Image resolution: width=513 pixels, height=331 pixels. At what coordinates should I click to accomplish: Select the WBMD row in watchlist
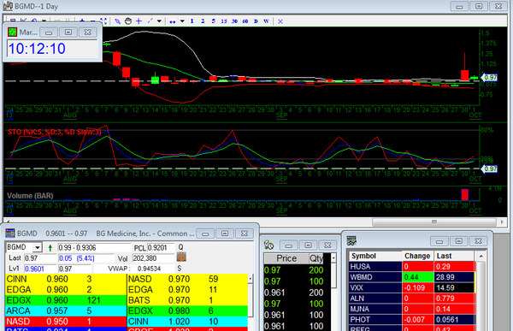(412, 277)
